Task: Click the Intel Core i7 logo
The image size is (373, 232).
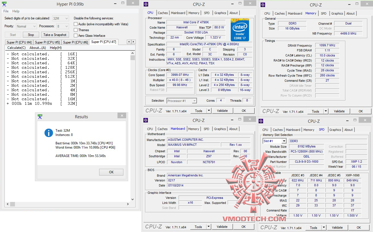Action: tap(240, 30)
